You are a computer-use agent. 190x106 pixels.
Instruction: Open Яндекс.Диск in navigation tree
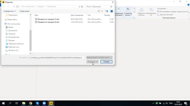point(12,19)
